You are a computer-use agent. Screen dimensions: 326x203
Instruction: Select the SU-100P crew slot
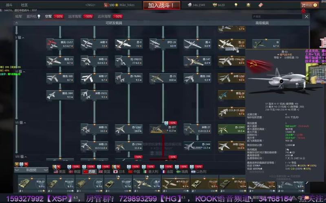pyautogui.click(x=118, y=184)
